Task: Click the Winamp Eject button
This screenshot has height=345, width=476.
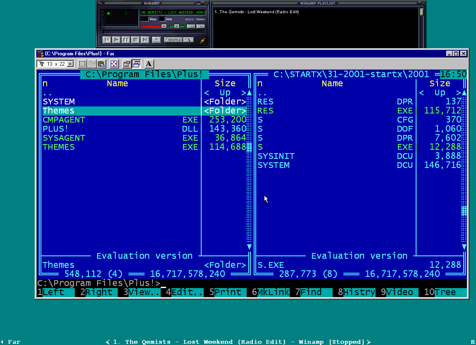Action: (x=156, y=40)
